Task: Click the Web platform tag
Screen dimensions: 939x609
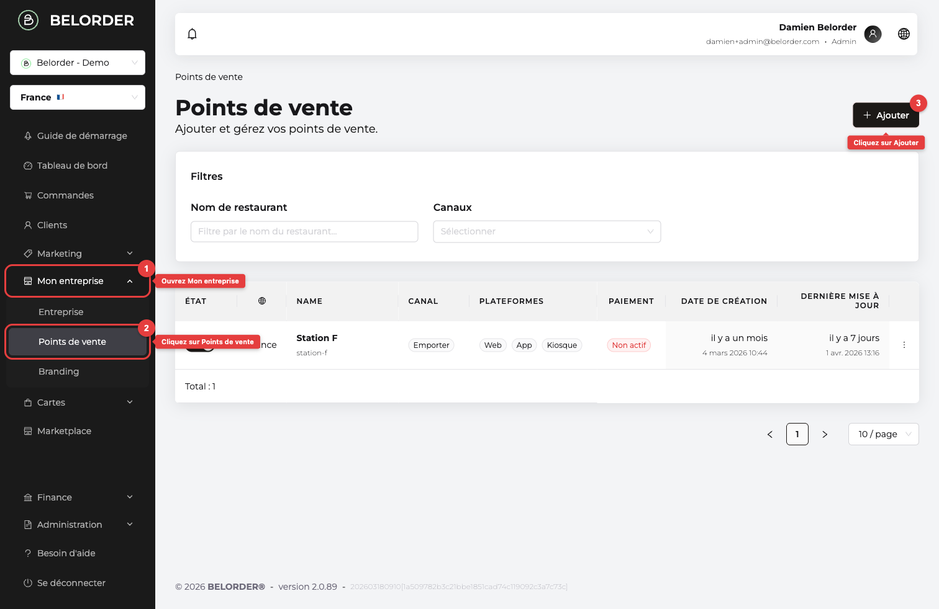Action: point(493,345)
